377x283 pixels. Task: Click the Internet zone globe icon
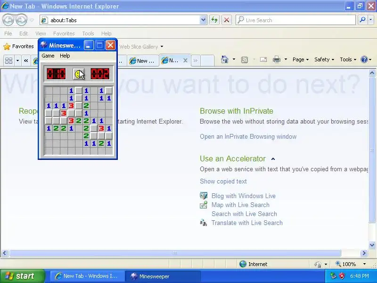(x=243, y=264)
